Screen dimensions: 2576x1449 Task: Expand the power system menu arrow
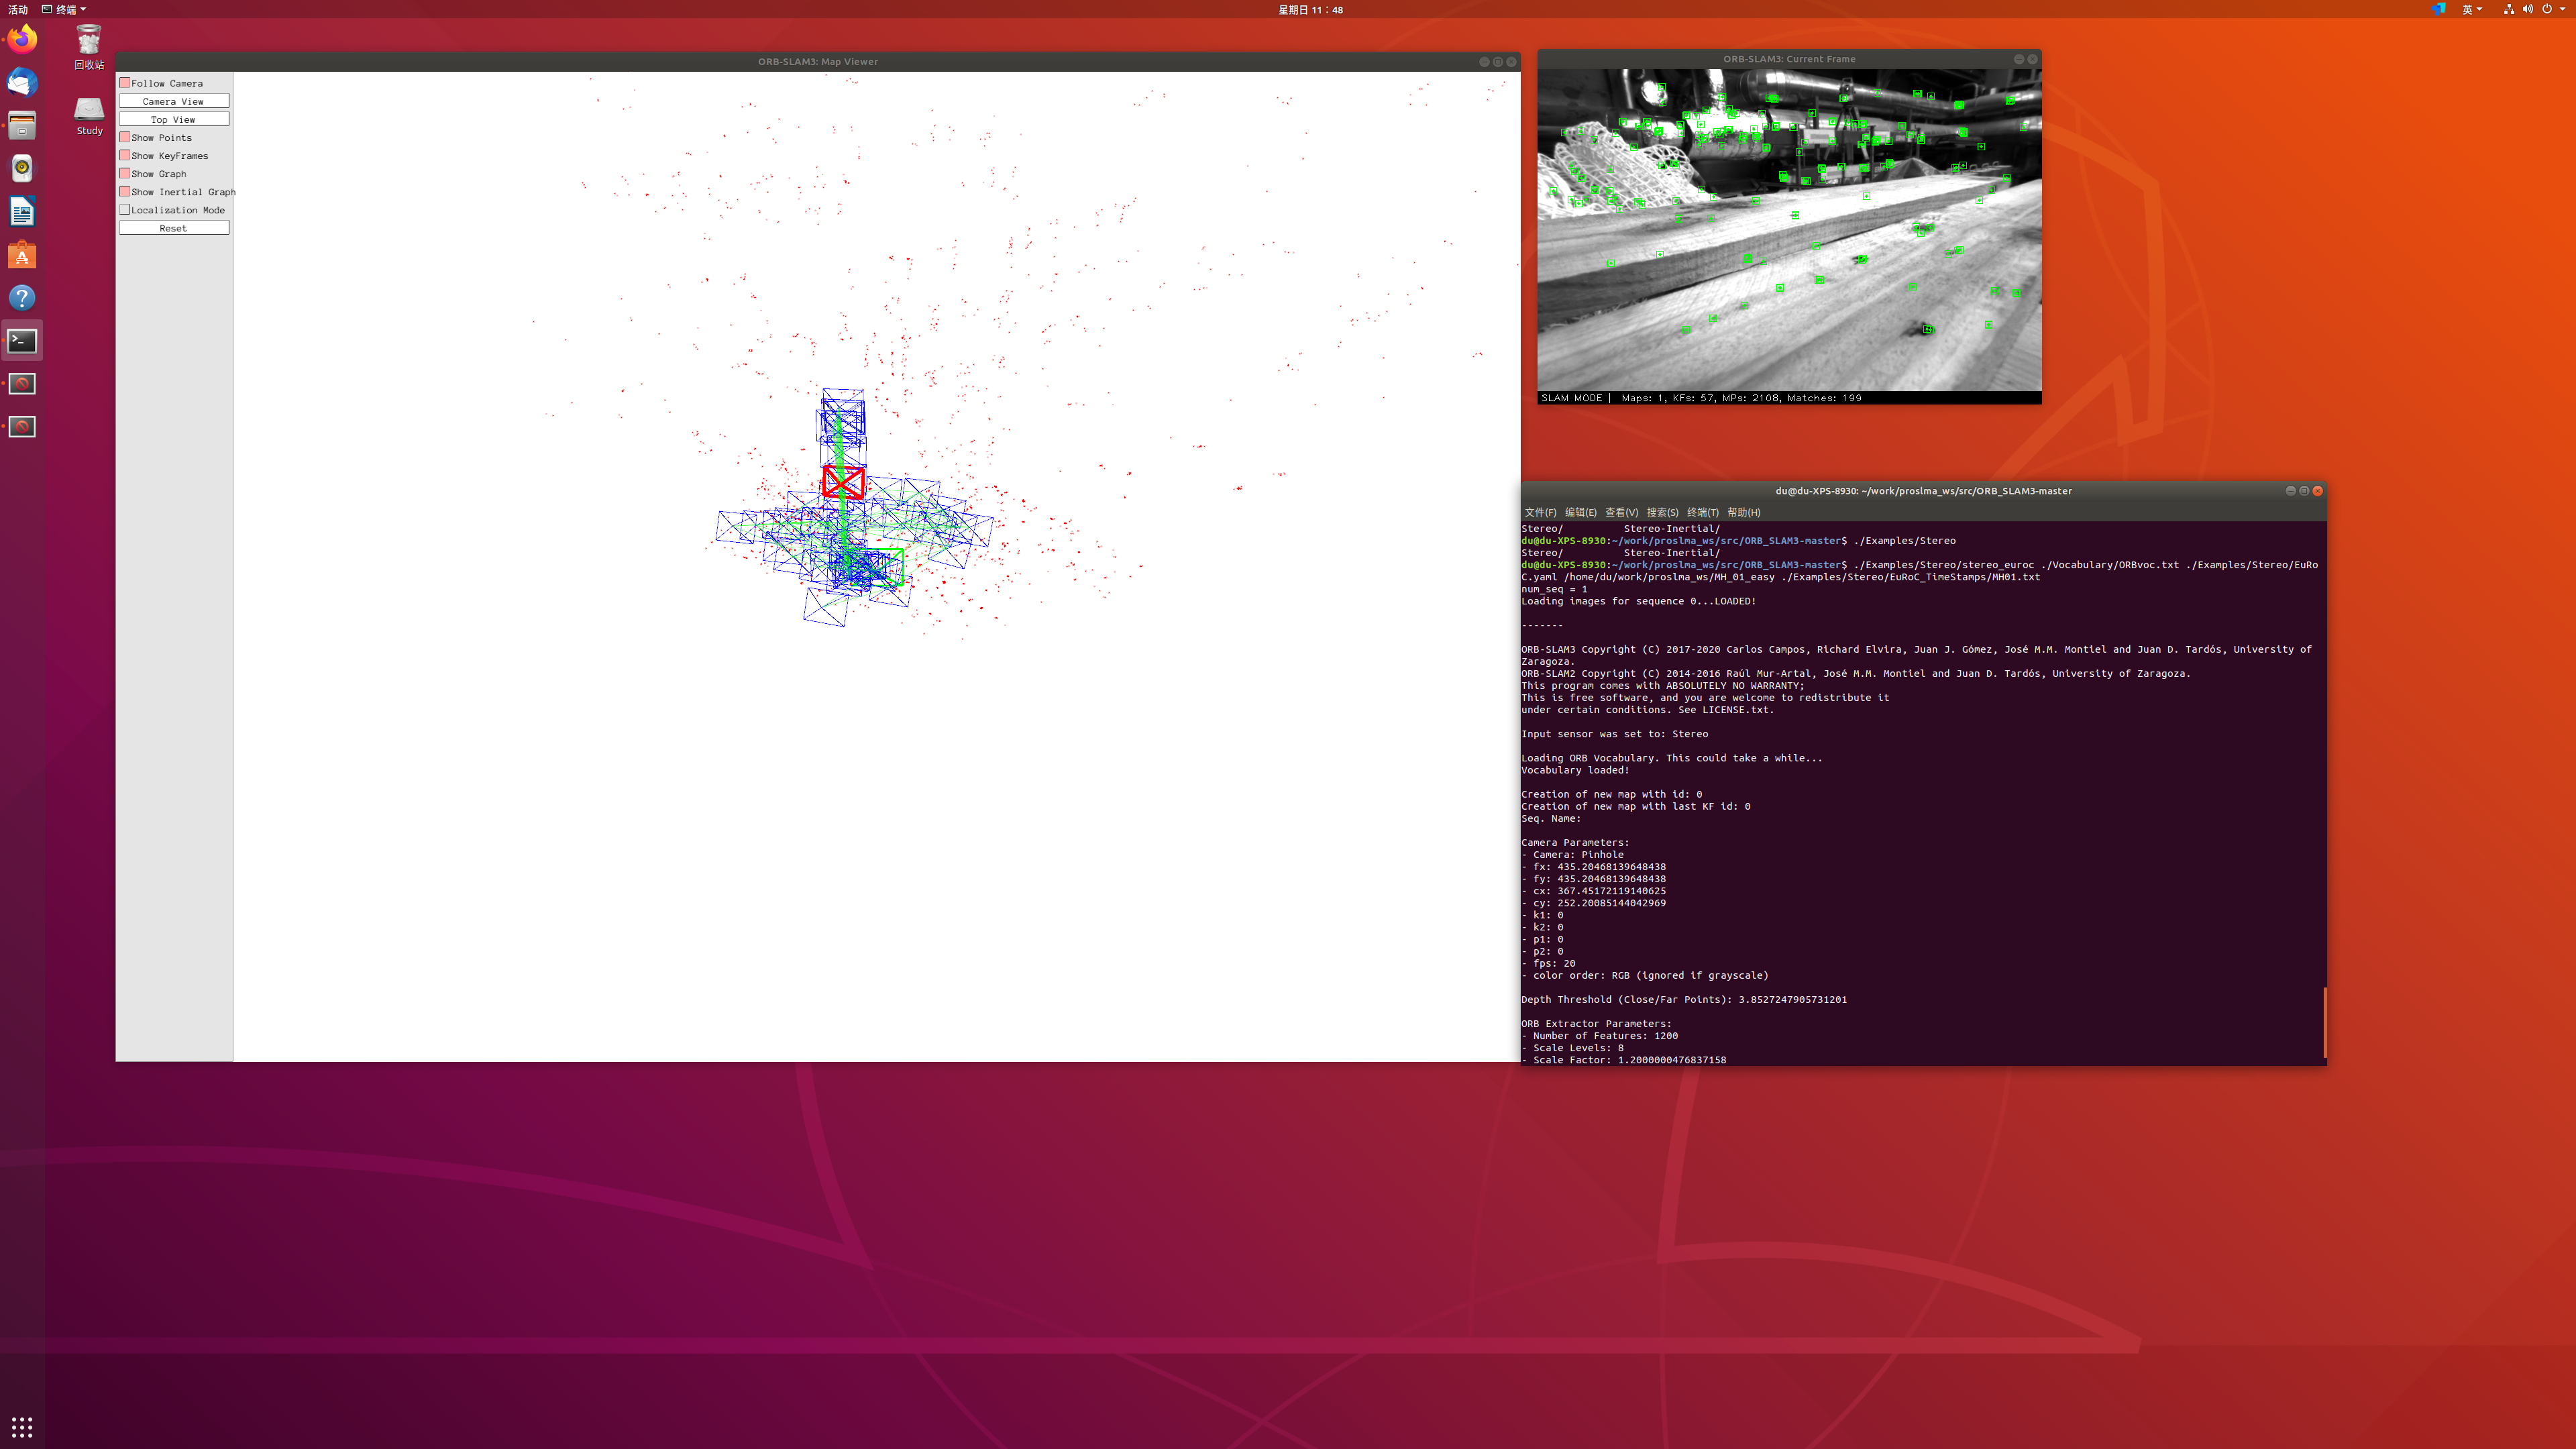point(2562,9)
